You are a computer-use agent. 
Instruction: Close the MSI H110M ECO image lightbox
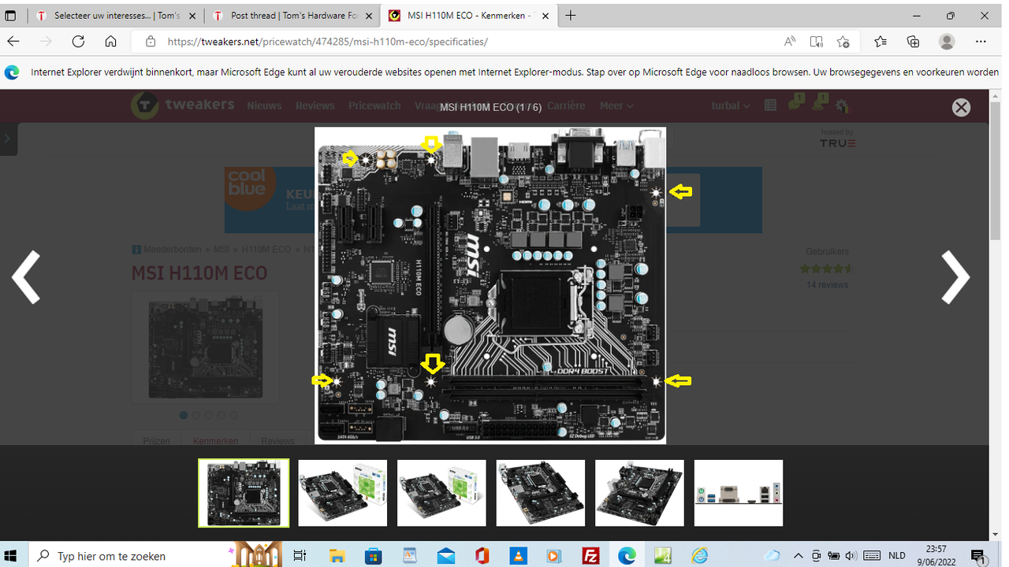960,108
